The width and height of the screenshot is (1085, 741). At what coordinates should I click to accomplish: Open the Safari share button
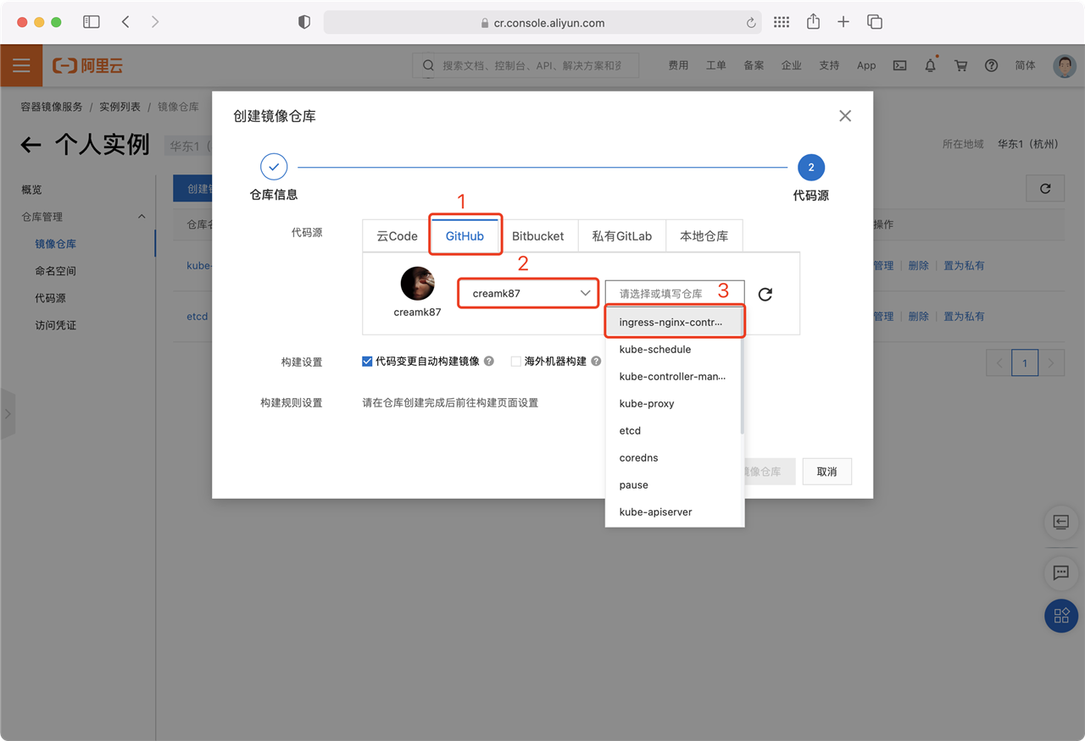[813, 22]
